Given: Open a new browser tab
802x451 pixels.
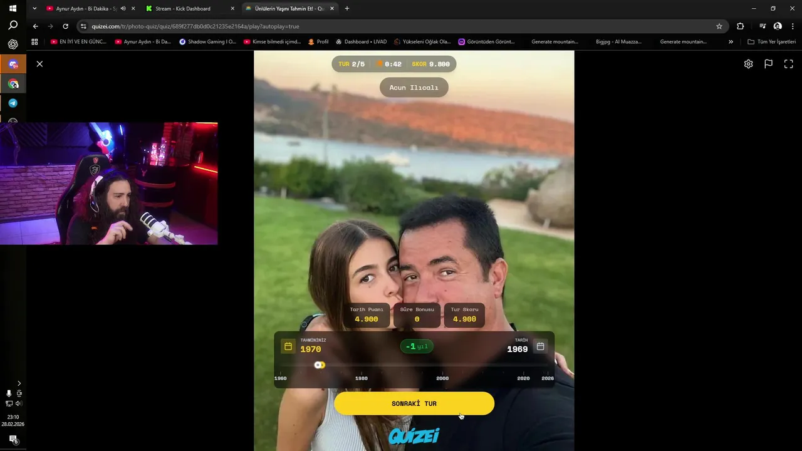Looking at the screenshot, I should click(x=347, y=9).
